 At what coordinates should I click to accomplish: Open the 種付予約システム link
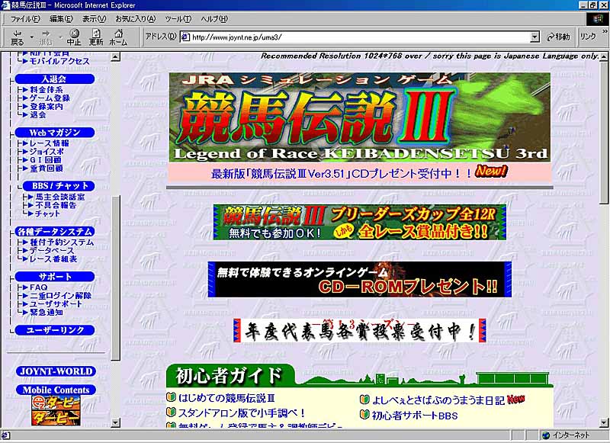[62, 242]
